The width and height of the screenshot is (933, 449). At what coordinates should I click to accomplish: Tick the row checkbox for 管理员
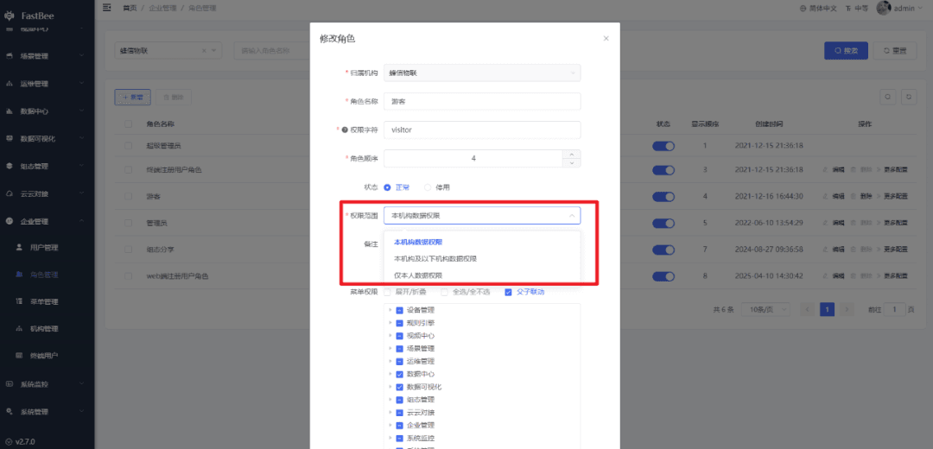129,223
